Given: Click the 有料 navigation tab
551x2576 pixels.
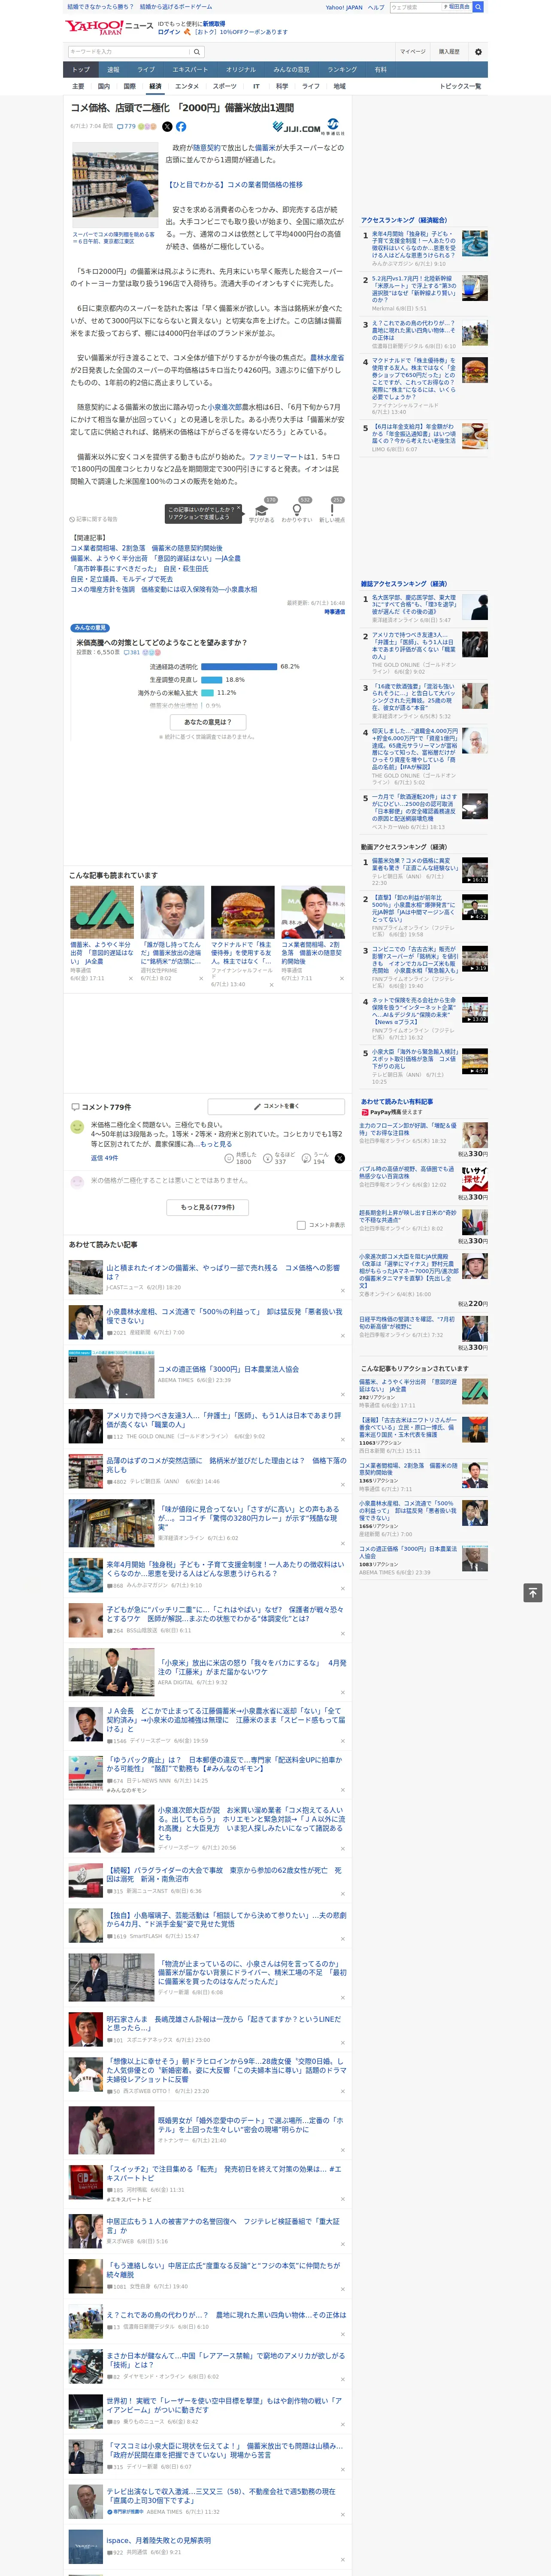Looking at the screenshot, I should click(x=380, y=70).
